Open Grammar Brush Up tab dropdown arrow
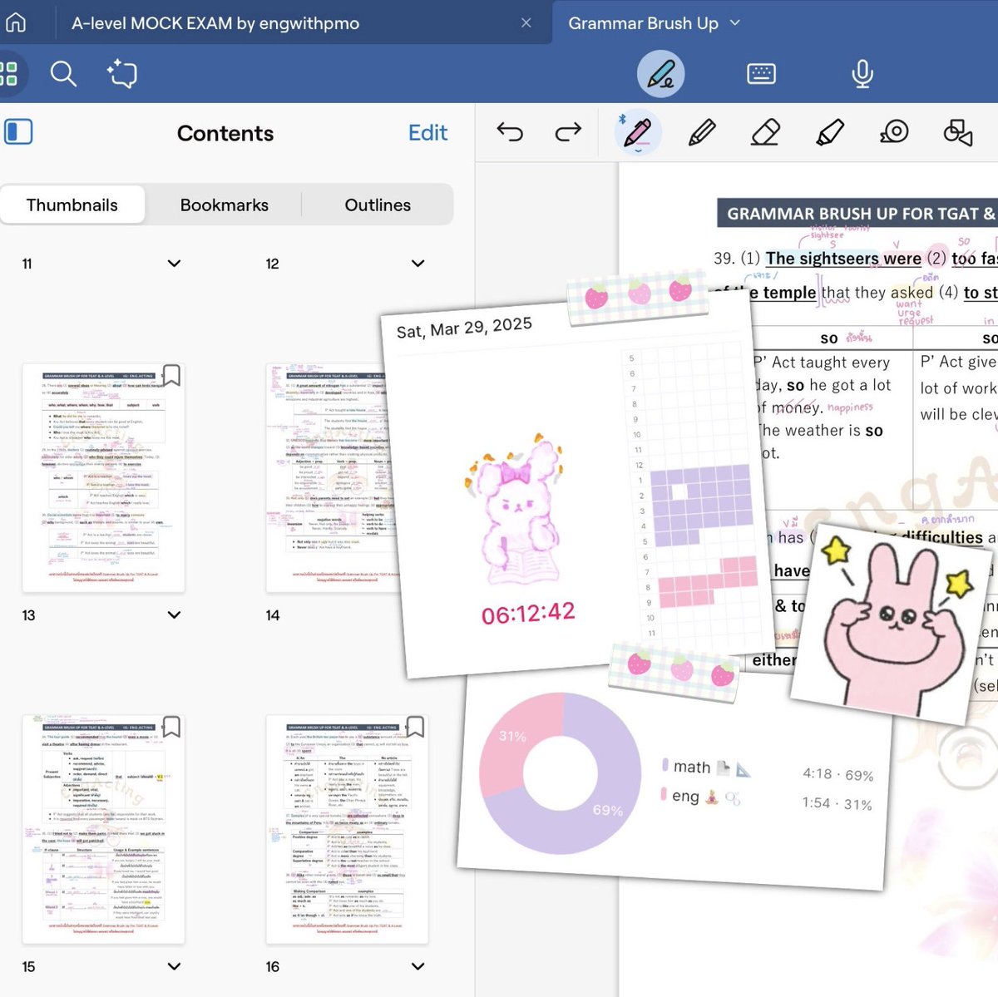The height and width of the screenshot is (997, 998). 734,23
